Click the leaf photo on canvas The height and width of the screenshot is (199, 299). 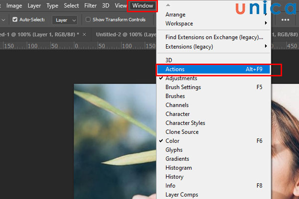coord(115,141)
